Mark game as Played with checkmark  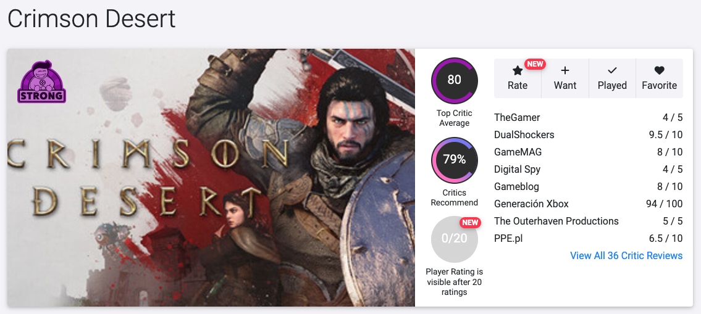pos(612,71)
